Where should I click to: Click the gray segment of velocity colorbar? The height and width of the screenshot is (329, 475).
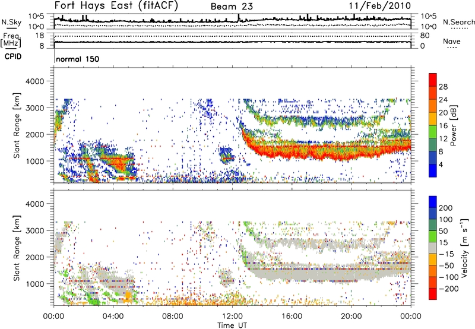(x=433, y=248)
